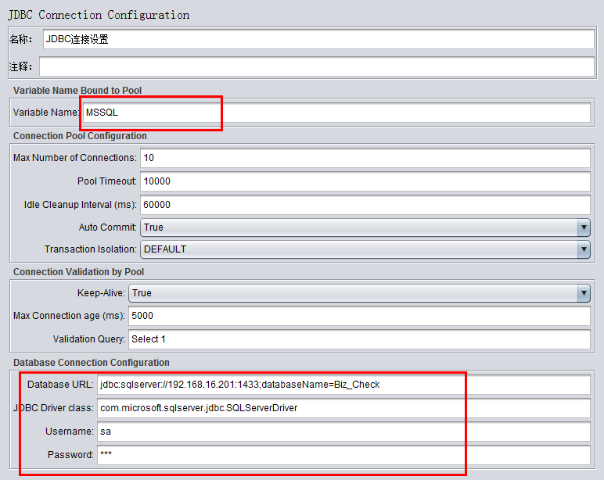Image resolution: width=604 pixels, height=480 pixels.
Task: Click the Database Connection Configuration section header
Action: pos(92,363)
